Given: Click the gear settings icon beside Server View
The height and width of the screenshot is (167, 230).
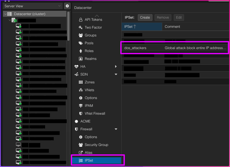Looking at the screenshot, I should (67, 6).
